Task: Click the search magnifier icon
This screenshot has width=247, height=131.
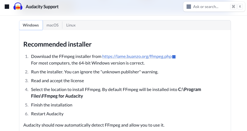Action: [189, 7]
